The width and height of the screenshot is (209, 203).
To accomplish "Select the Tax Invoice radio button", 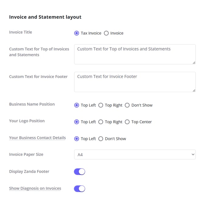I will click(x=77, y=33).
